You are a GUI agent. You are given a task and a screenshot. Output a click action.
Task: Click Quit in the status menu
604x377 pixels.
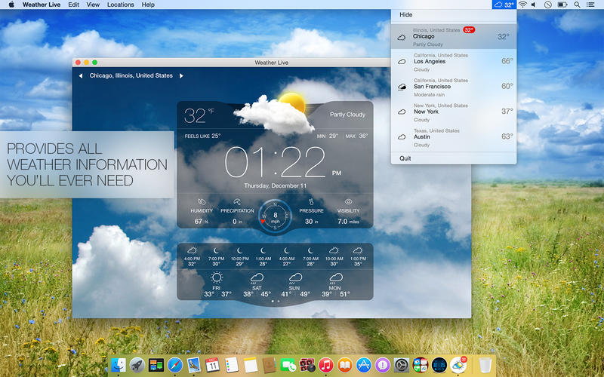pyautogui.click(x=405, y=158)
